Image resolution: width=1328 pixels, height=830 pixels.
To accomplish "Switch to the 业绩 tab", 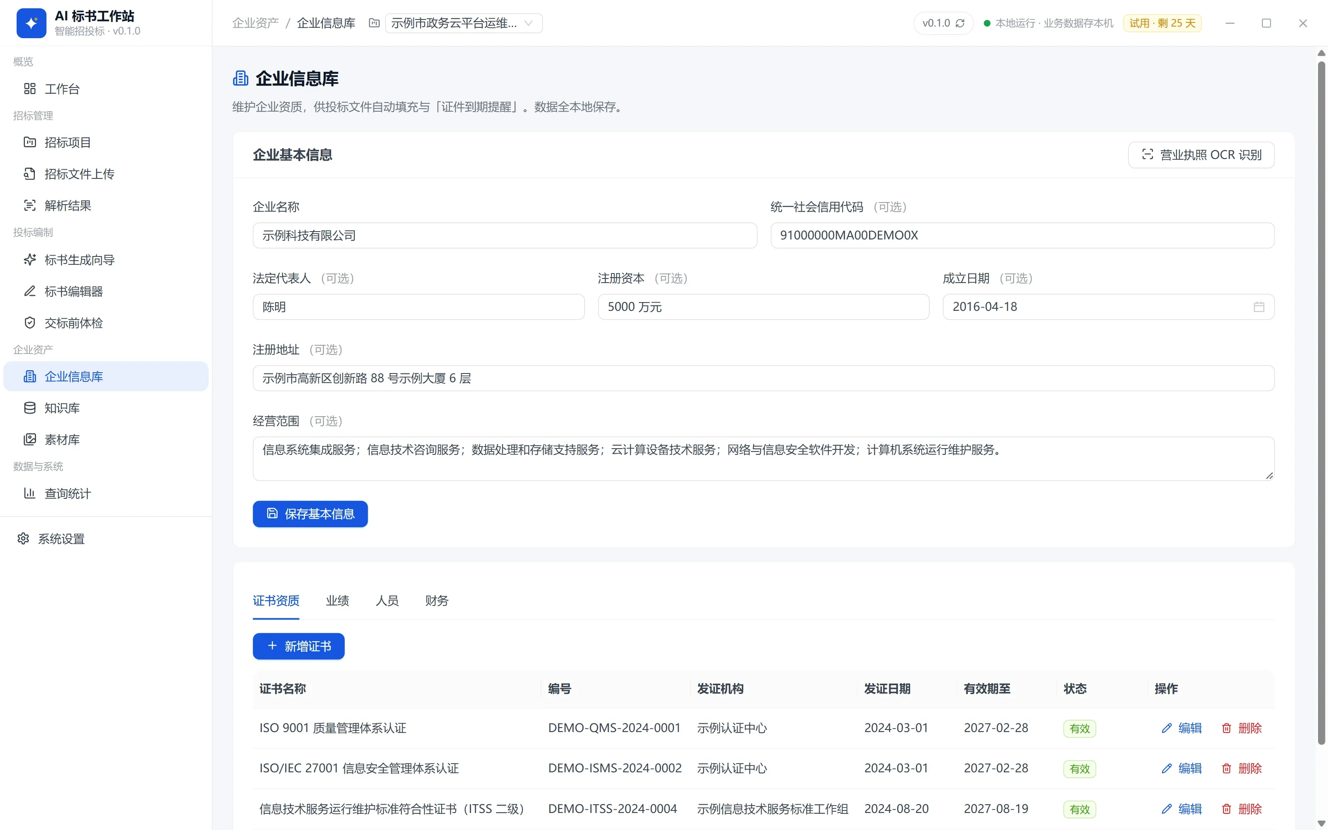I will click(337, 601).
